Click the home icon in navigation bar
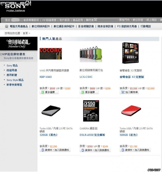Image resolution: width=162 pixels, height=172 pixels. point(7,26)
